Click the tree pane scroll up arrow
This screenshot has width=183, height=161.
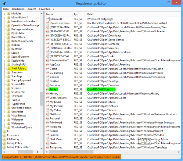coord(41,14)
